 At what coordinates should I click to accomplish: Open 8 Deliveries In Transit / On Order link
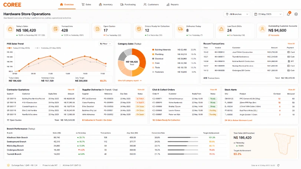pyautogui.click(x=97, y=120)
